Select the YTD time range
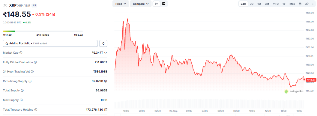This screenshot has height=116, width=317. click(x=276, y=4)
